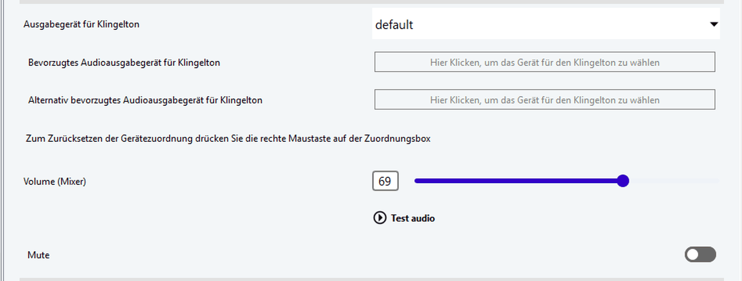Click the "Ausgabegerät für Klingelton" label
Screen dimensions: 742x281
(81, 24)
